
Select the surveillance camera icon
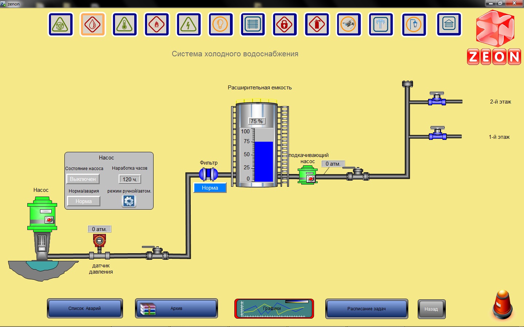pyautogui.click(x=349, y=25)
